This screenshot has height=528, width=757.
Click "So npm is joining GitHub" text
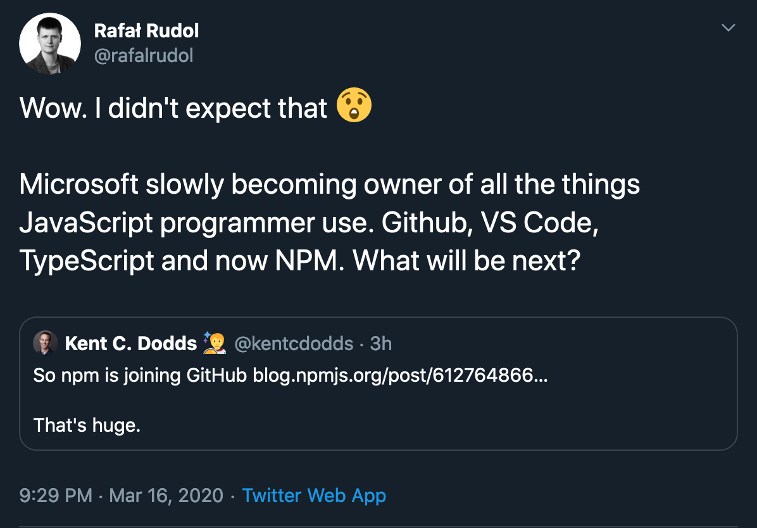pyautogui.click(x=140, y=375)
